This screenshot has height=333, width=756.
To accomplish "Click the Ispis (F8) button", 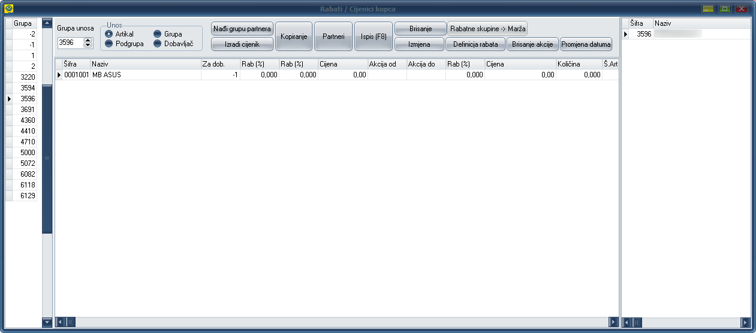I will click(x=373, y=37).
